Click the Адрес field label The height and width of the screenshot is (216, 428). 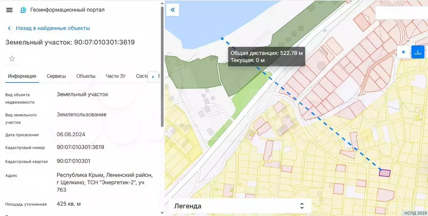click(x=11, y=175)
